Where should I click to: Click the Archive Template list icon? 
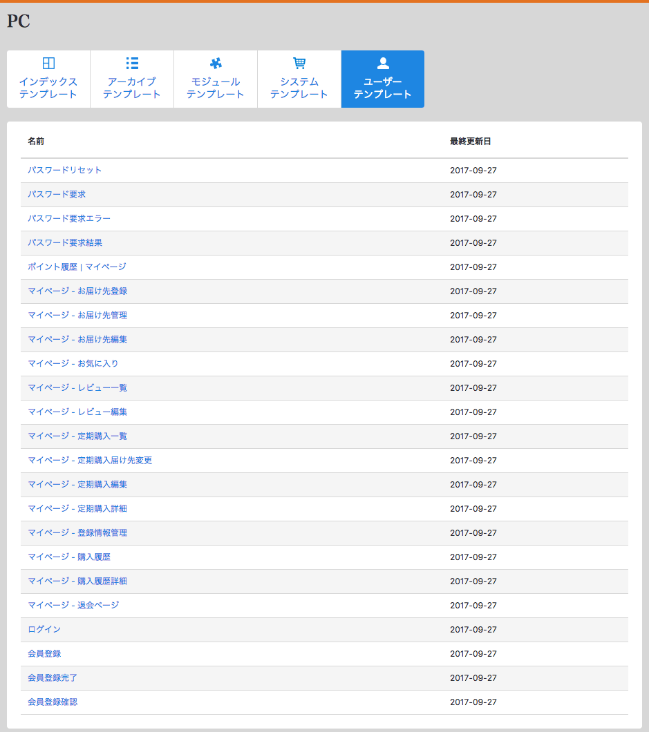132,64
